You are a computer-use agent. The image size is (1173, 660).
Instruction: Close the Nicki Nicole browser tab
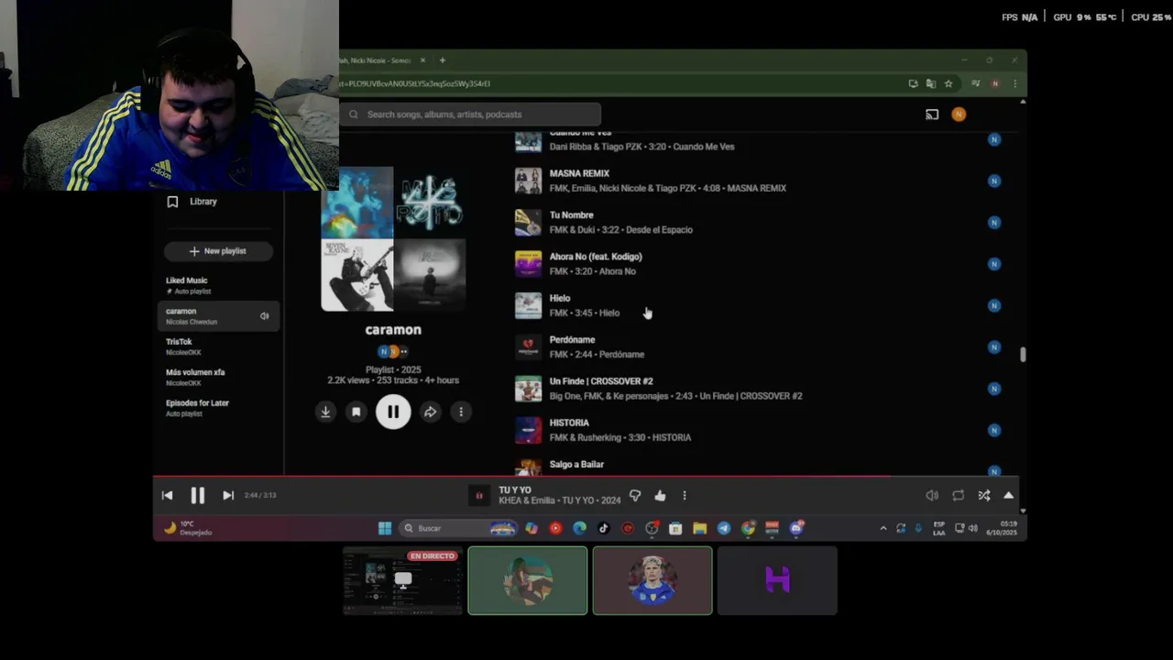click(x=422, y=60)
